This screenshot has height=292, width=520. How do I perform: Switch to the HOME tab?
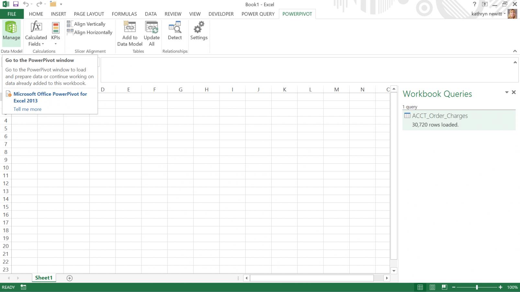pyautogui.click(x=36, y=14)
